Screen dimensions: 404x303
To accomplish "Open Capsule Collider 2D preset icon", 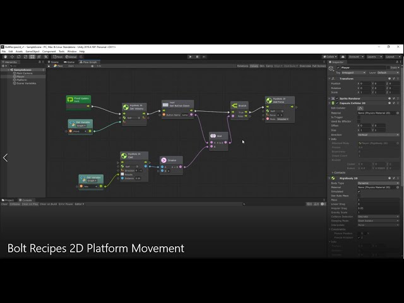I will [x=394, y=103].
